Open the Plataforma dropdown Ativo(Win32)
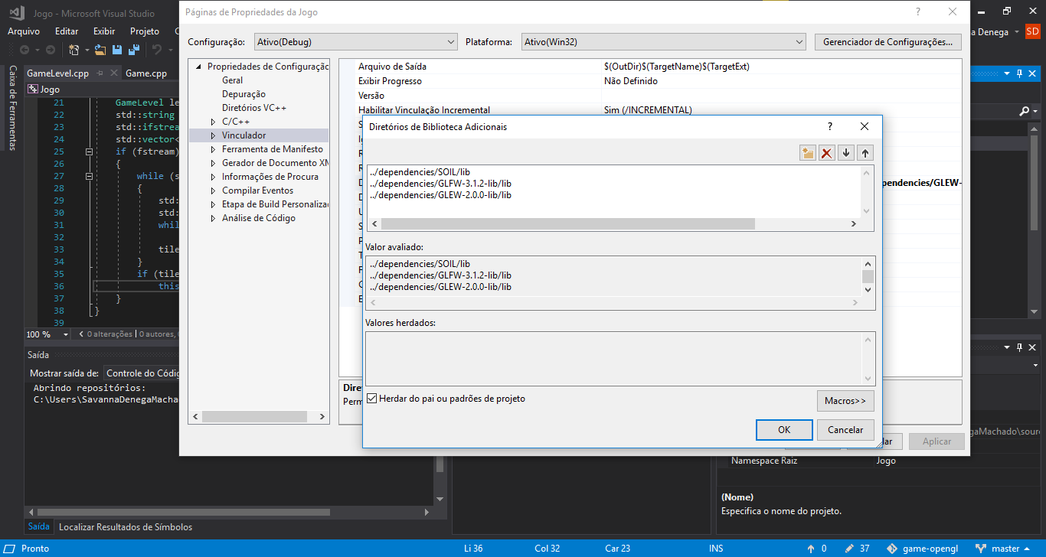The image size is (1046, 557). (664, 42)
